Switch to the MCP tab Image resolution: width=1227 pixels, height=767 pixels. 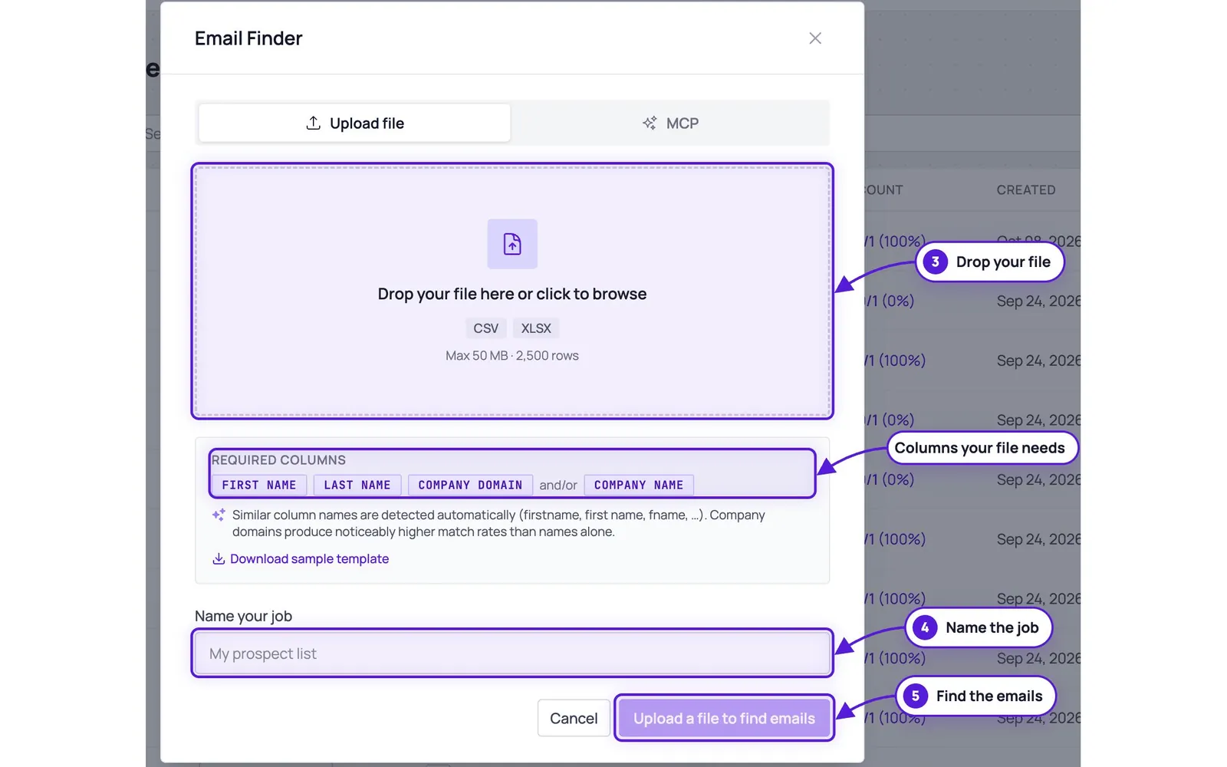click(x=670, y=123)
